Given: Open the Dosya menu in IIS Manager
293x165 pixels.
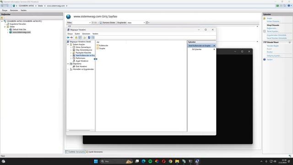Looking at the screenshot, I should coord(5,11).
